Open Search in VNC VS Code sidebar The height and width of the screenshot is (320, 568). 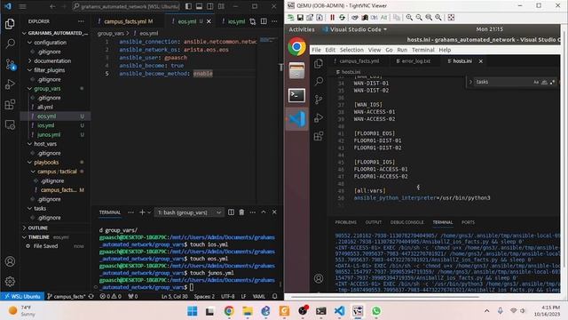coord(319,81)
